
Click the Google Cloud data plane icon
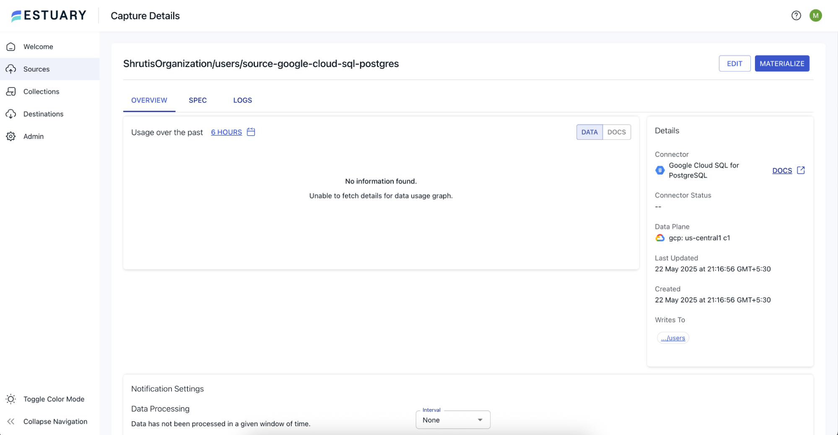click(x=660, y=238)
